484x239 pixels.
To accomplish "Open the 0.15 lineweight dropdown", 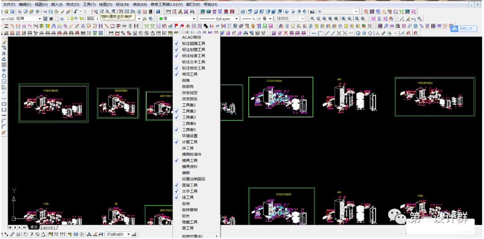I will click(x=270, y=18).
